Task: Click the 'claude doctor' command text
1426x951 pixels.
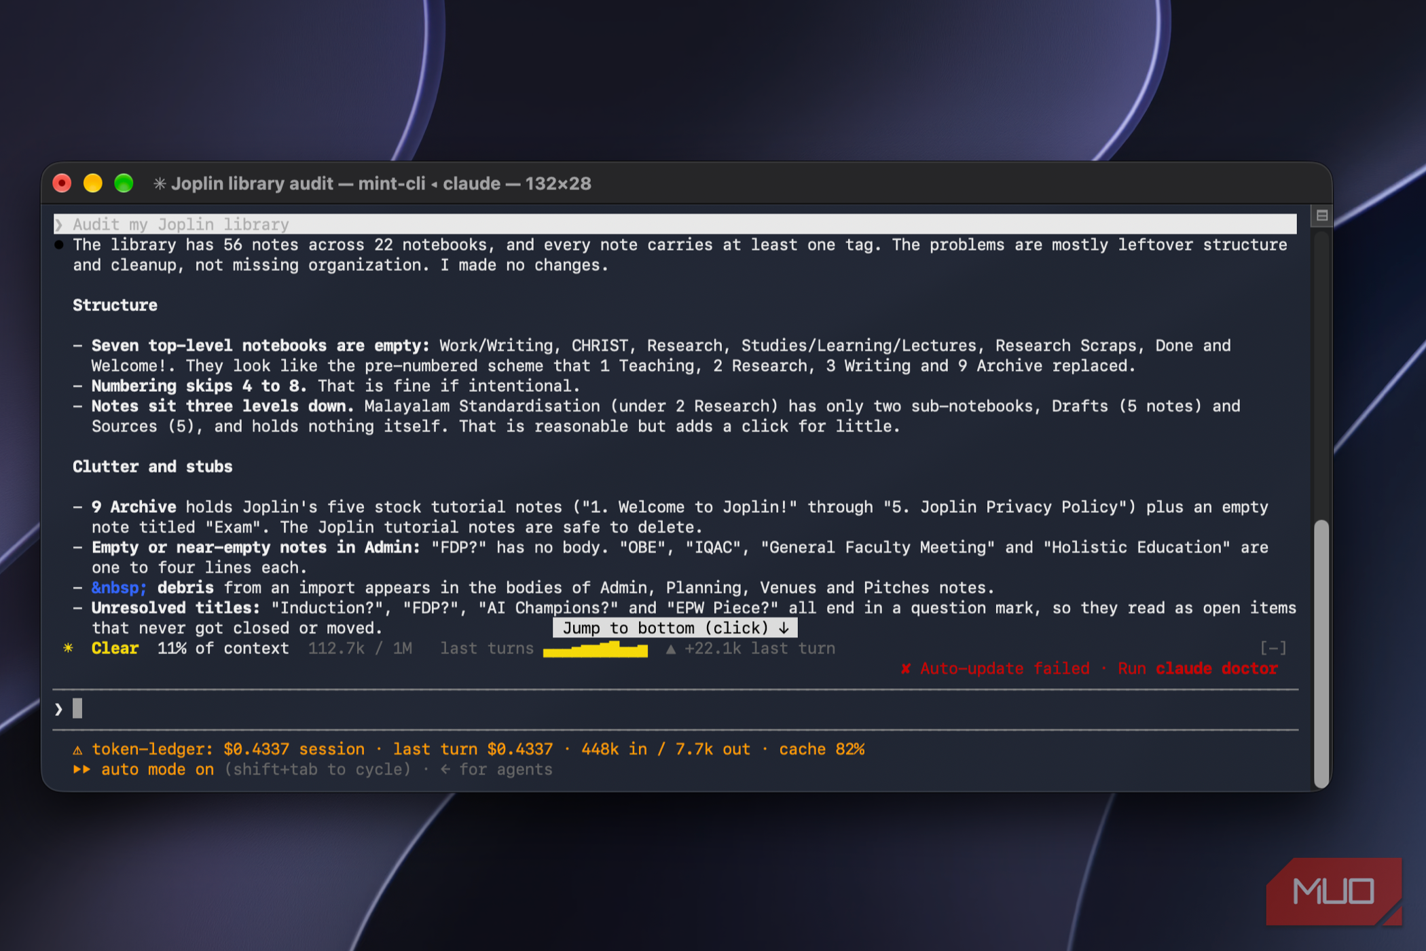Action: coord(1217,668)
